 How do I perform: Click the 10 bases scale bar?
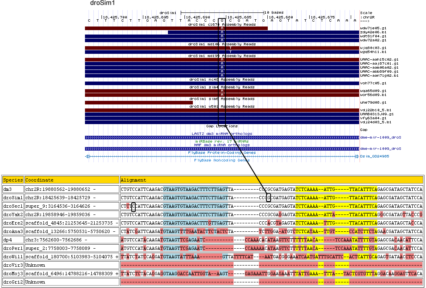[x=222, y=13]
